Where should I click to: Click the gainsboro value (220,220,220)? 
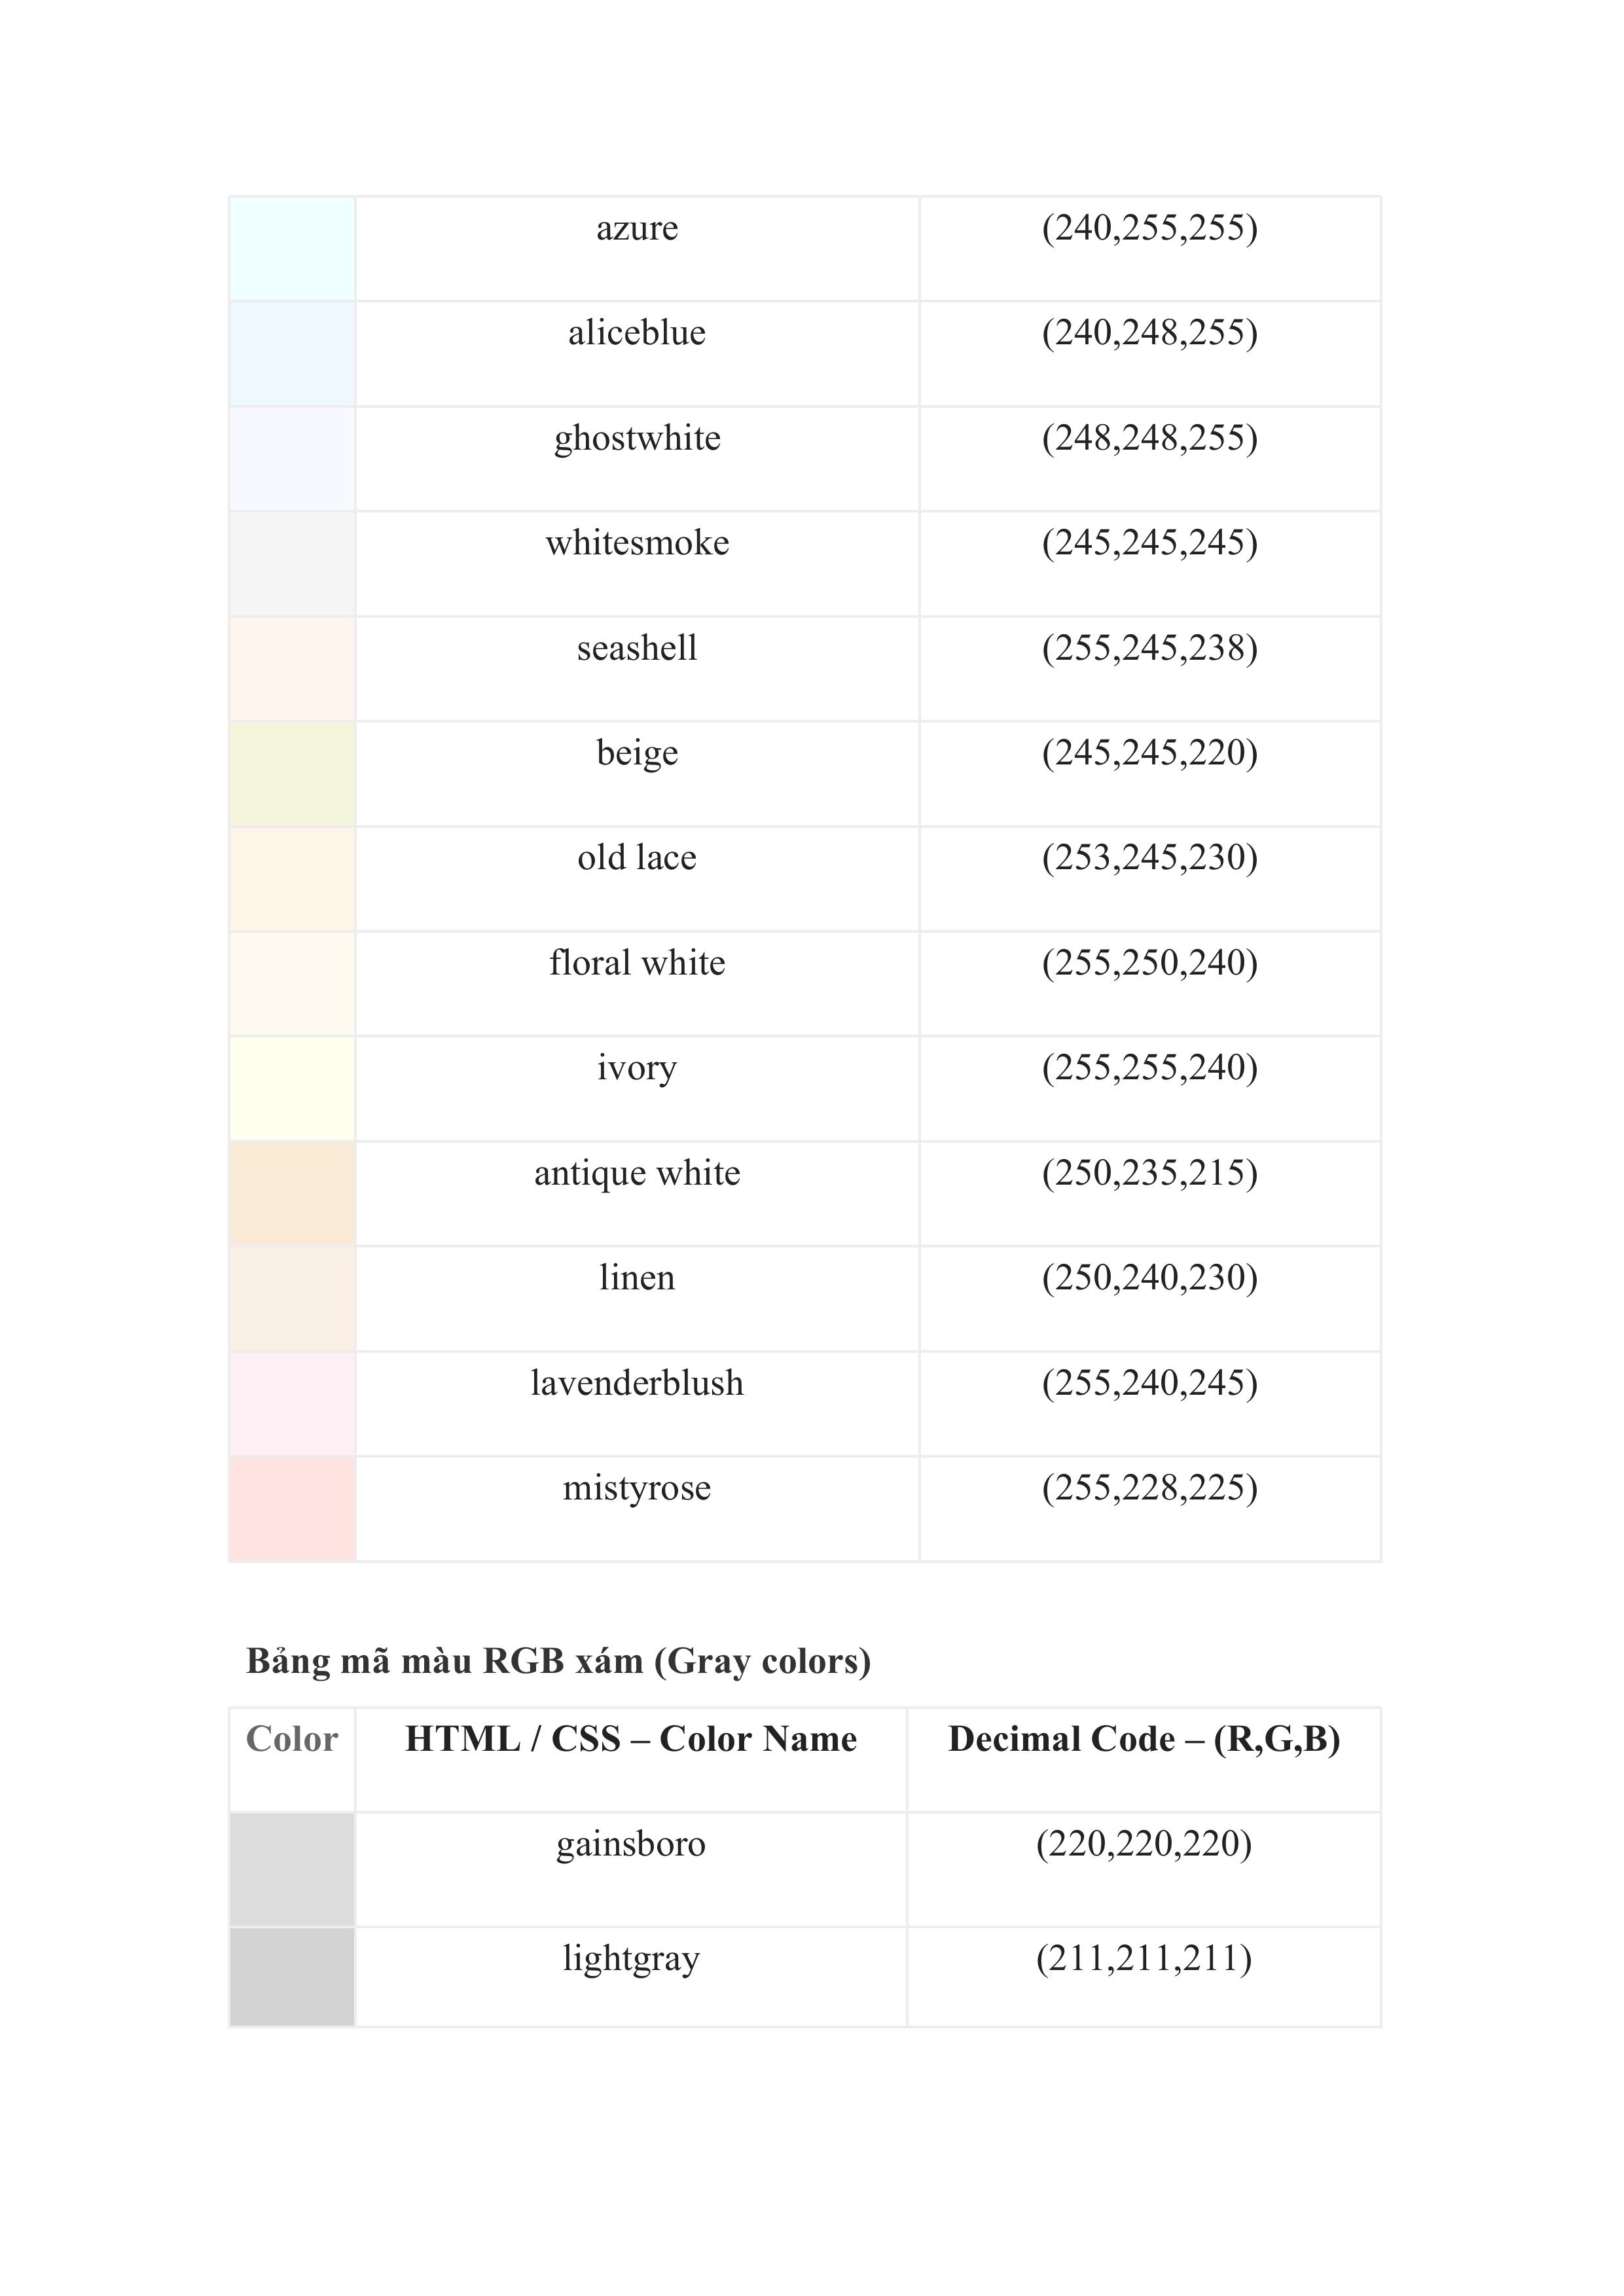click(1144, 1844)
